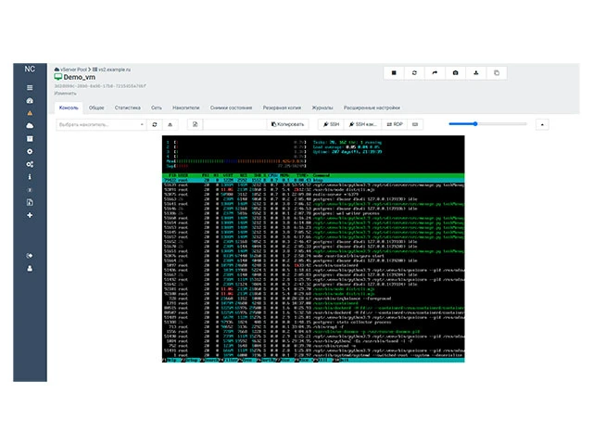Click the plus icon in sidebar

[x=30, y=215]
